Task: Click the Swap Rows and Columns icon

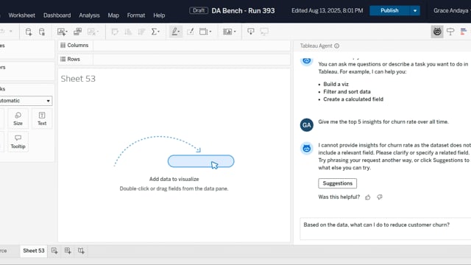Action: tap(115, 32)
